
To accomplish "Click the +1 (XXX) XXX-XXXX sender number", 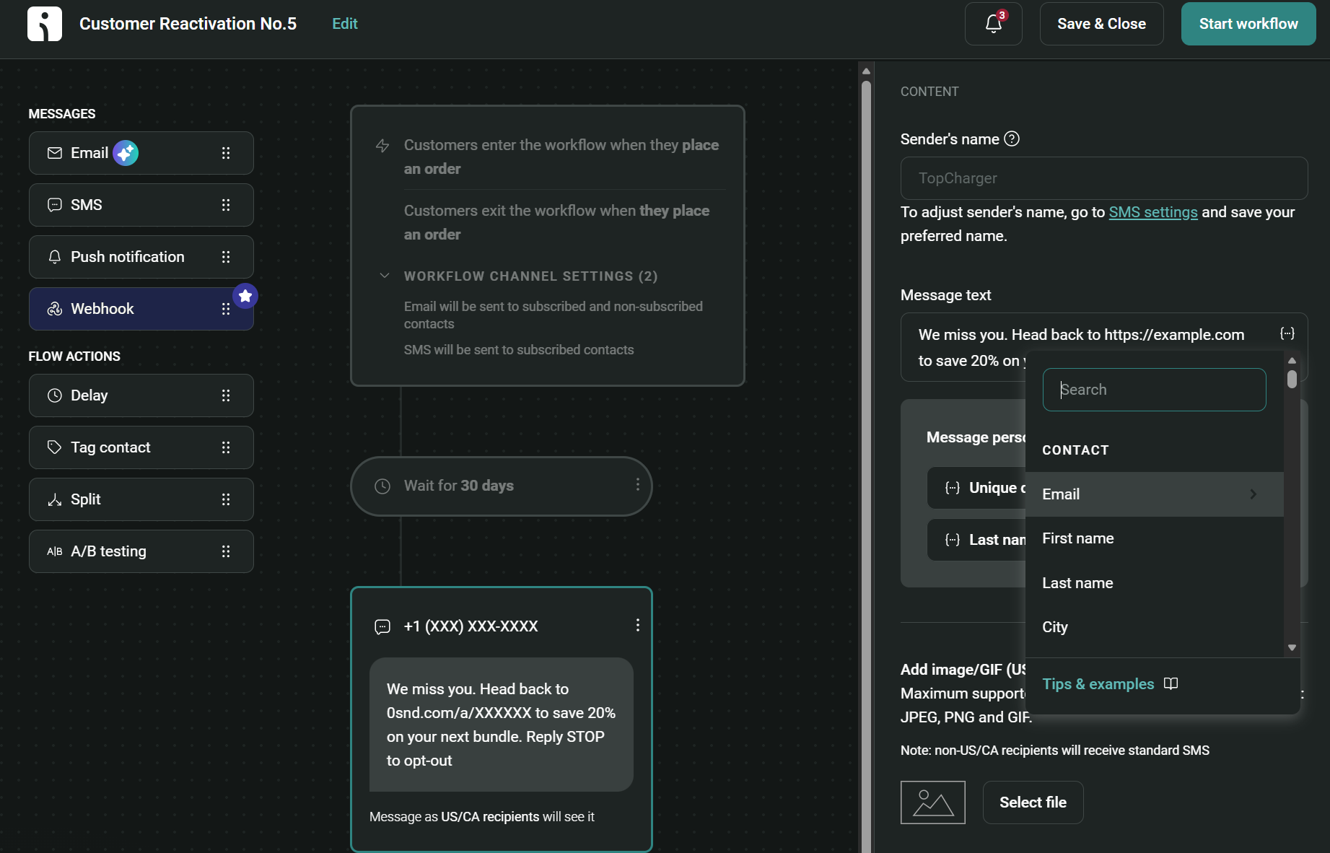I will point(471,626).
